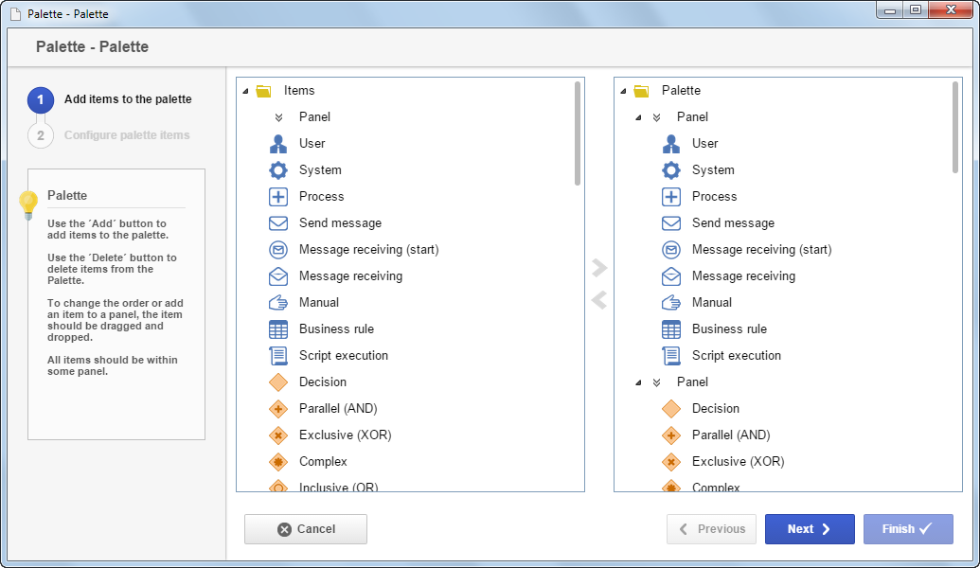The image size is (980, 568).
Task: Click the User icon in Items list
Action: (x=278, y=144)
